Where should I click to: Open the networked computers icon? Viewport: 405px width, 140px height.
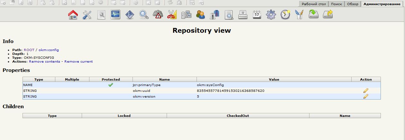click(186, 15)
